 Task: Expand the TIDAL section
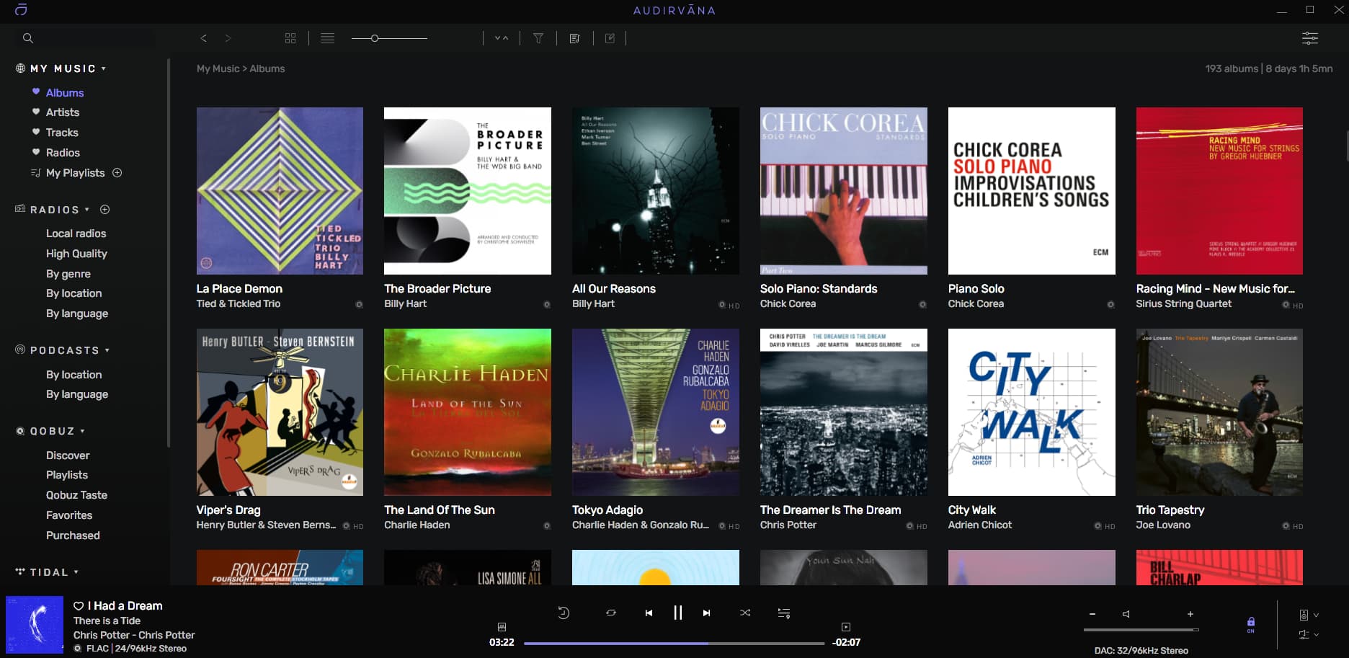[76, 572]
